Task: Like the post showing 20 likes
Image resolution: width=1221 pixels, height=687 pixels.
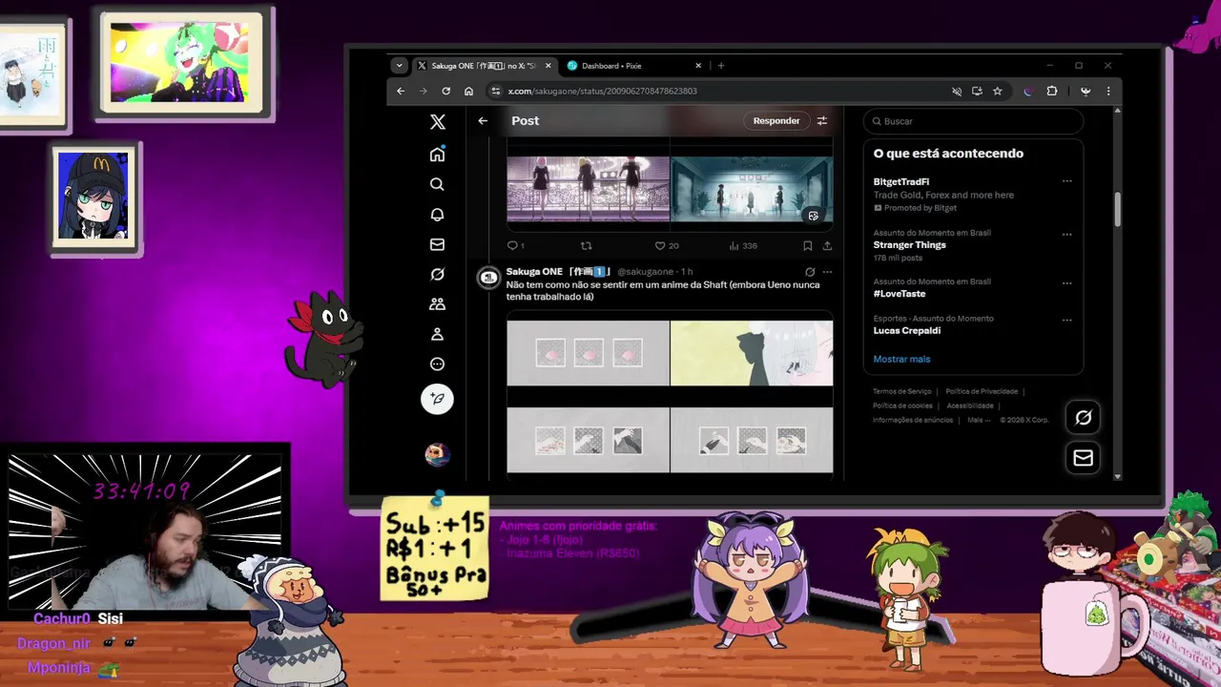Action: pos(666,245)
